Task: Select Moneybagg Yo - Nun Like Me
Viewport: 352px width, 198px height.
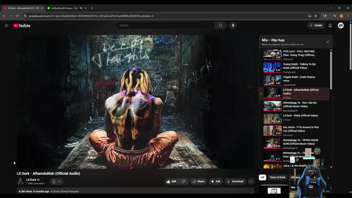Action: [294, 107]
